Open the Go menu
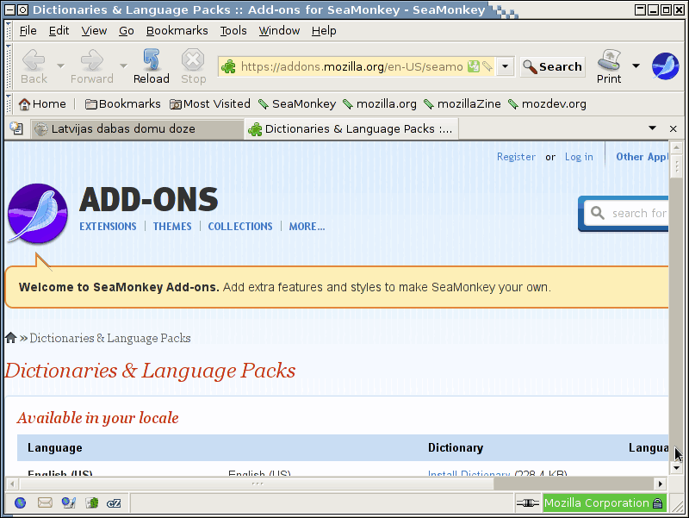The image size is (689, 518). coord(126,31)
